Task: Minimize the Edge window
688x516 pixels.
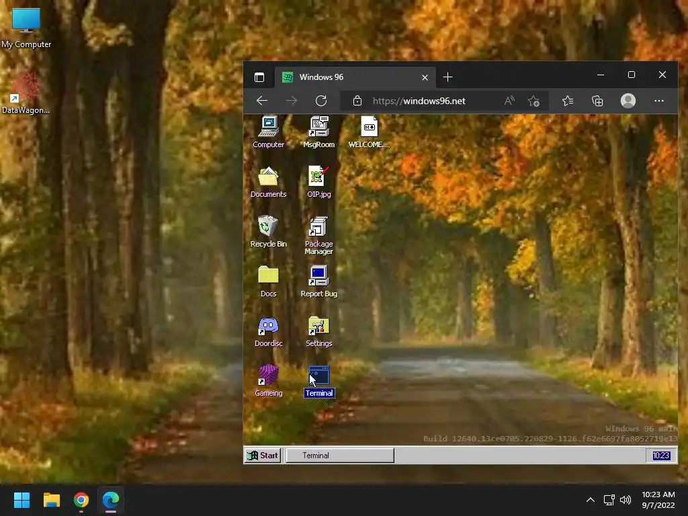Action: coord(601,75)
